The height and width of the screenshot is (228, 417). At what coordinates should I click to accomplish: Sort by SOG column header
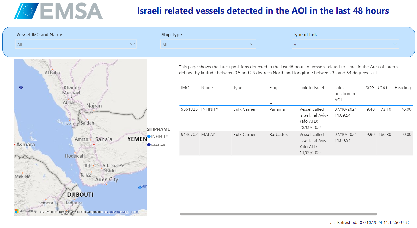(370, 88)
